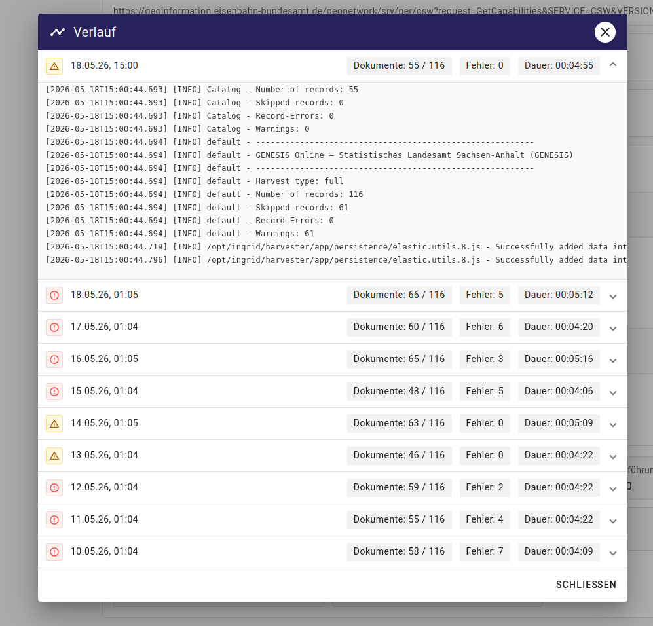Click the 'Dokumente: 58 / 116' badge
Screen dimensions: 653x626
399,551
